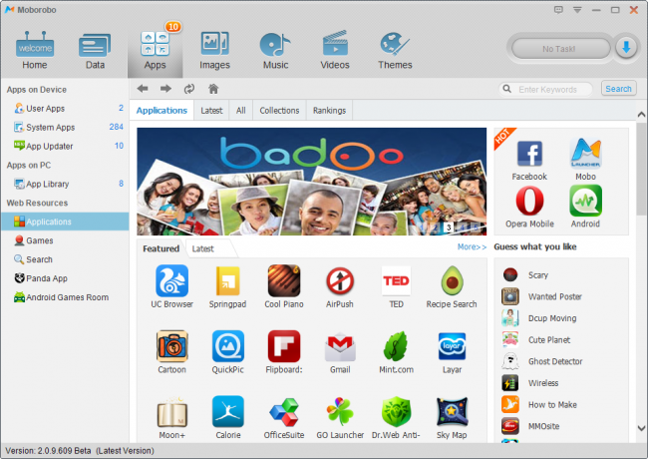Select the Layar app

click(x=452, y=352)
